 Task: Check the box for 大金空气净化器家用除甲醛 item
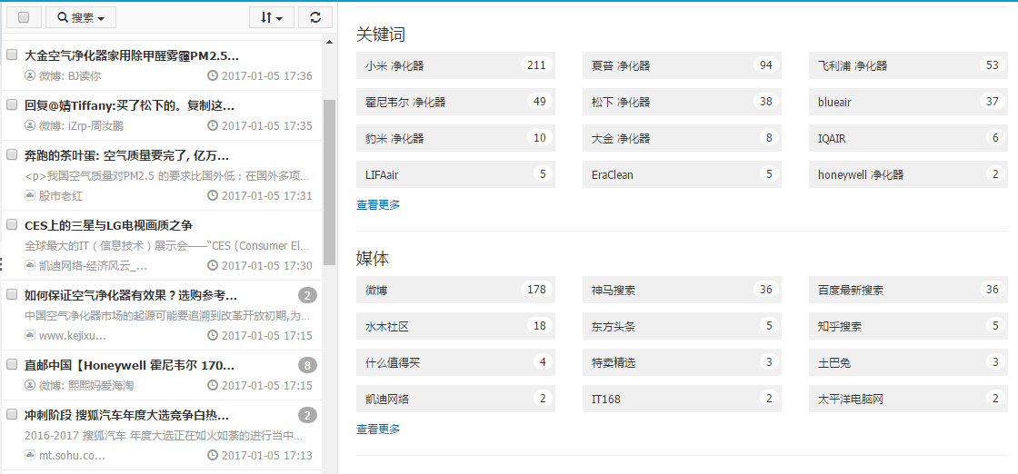click(x=12, y=55)
